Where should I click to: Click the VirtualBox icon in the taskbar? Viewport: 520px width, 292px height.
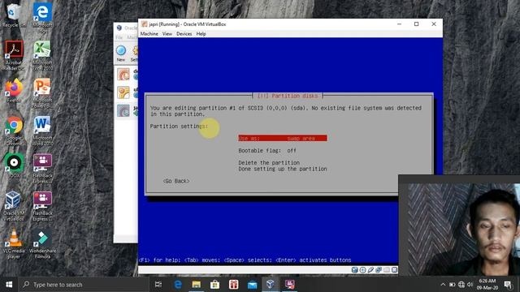tap(271, 285)
